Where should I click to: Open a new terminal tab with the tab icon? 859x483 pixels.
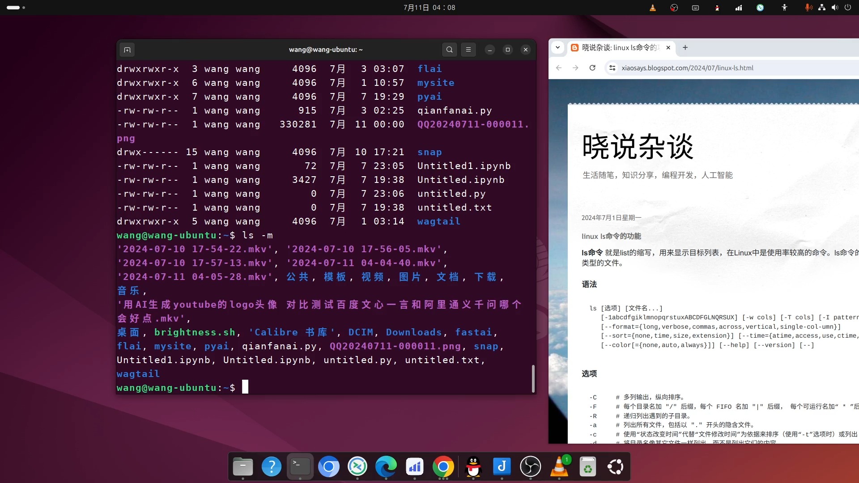click(127, 50)
